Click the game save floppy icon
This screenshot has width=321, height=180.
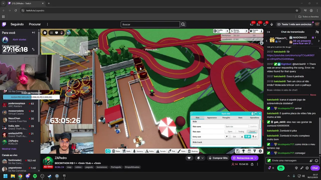(238, 151)
